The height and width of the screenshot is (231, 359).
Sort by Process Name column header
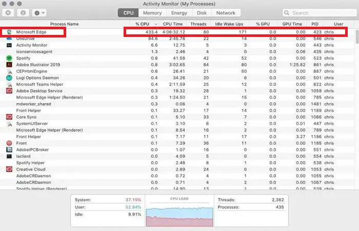point(64,24)
